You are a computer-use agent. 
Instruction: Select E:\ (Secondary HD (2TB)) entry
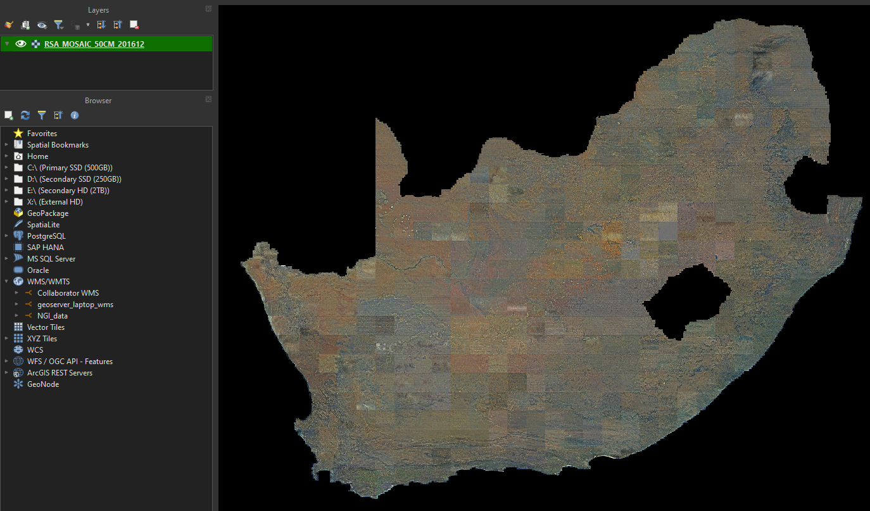68,191
